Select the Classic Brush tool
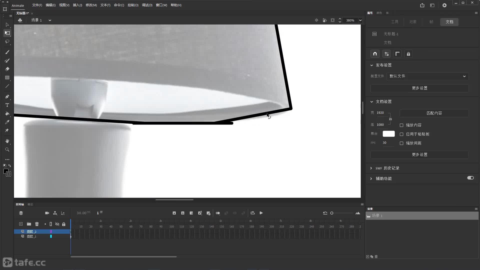The width and height of the screenshot is (480, 270). point(7,60)
